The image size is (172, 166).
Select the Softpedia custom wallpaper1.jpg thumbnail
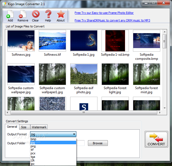[52, 74]
